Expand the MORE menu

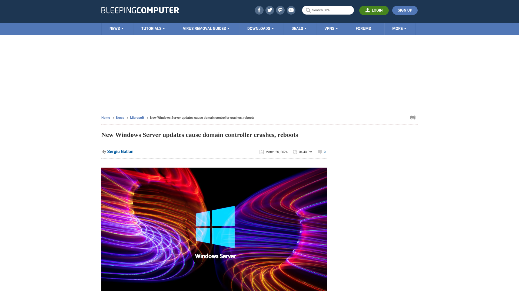(399, 29)
